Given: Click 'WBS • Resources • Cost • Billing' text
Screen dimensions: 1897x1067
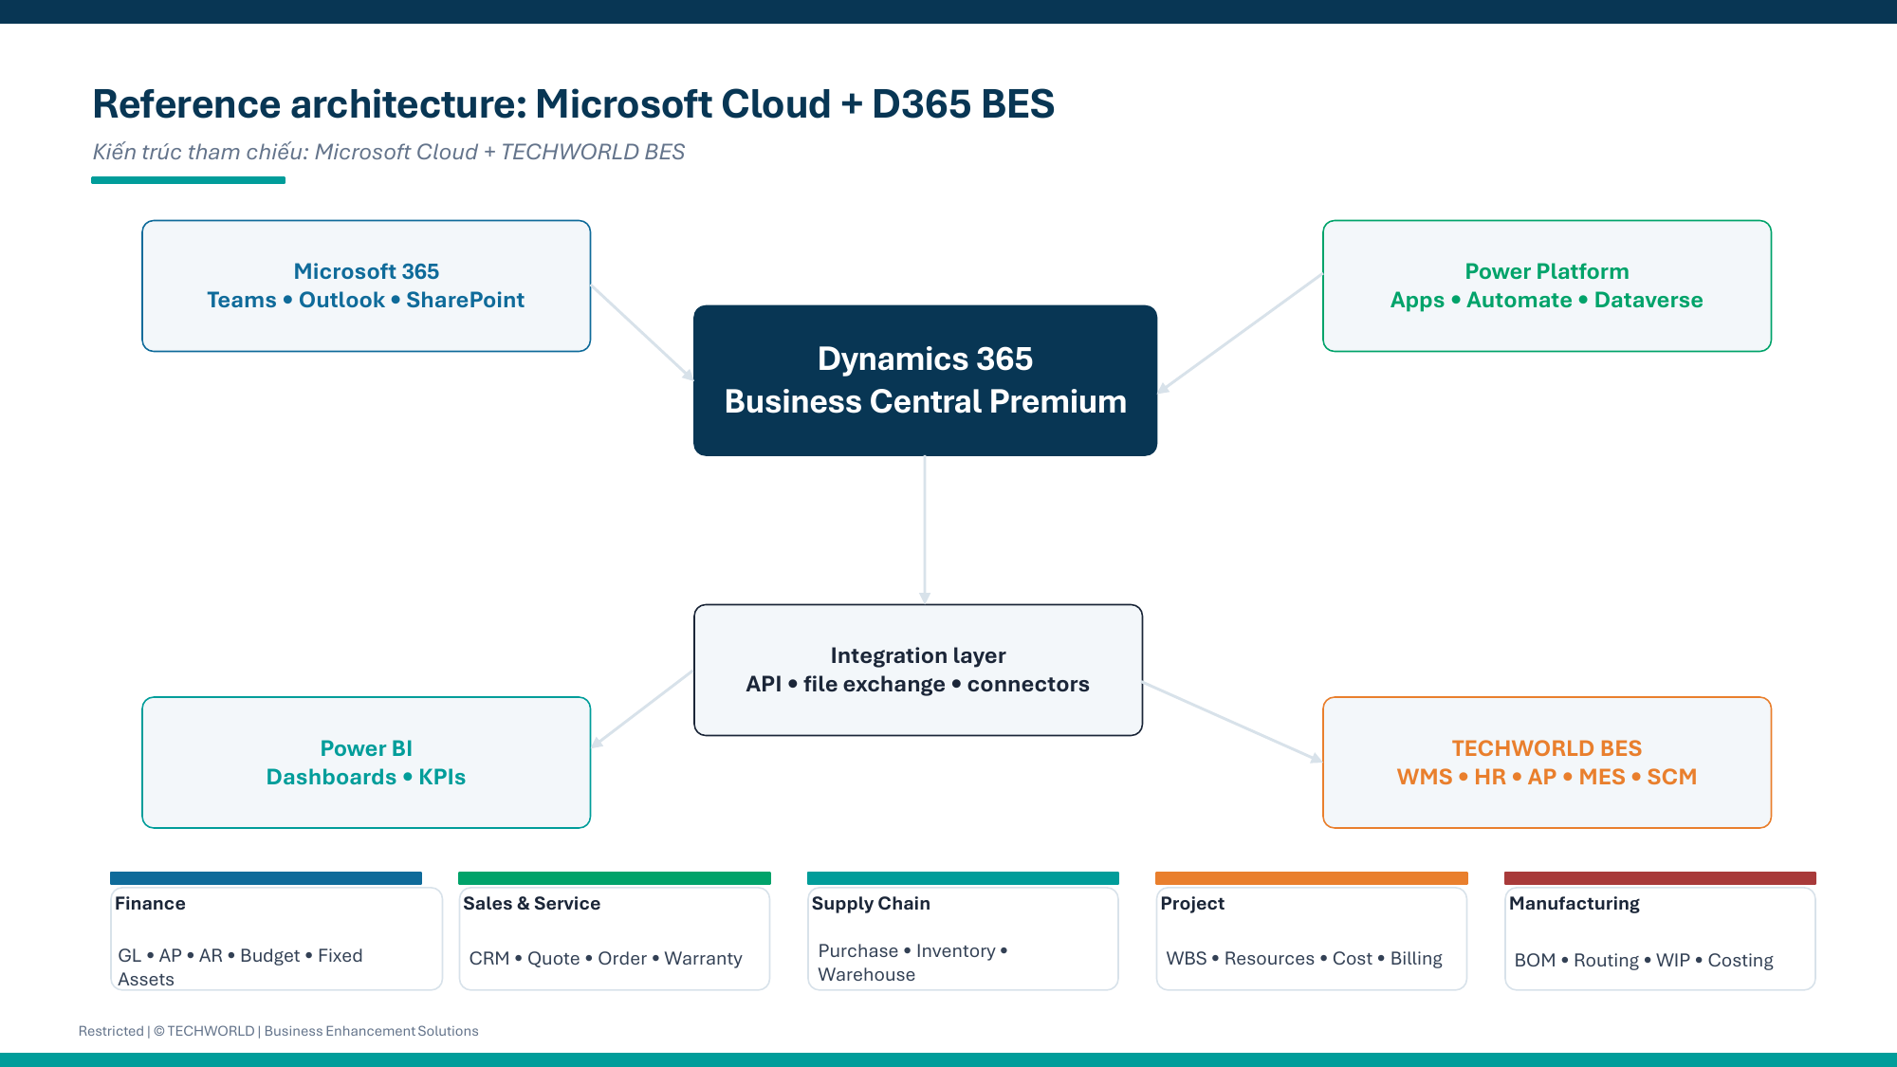Looking at the screenshot, I should pos(1304,958).
